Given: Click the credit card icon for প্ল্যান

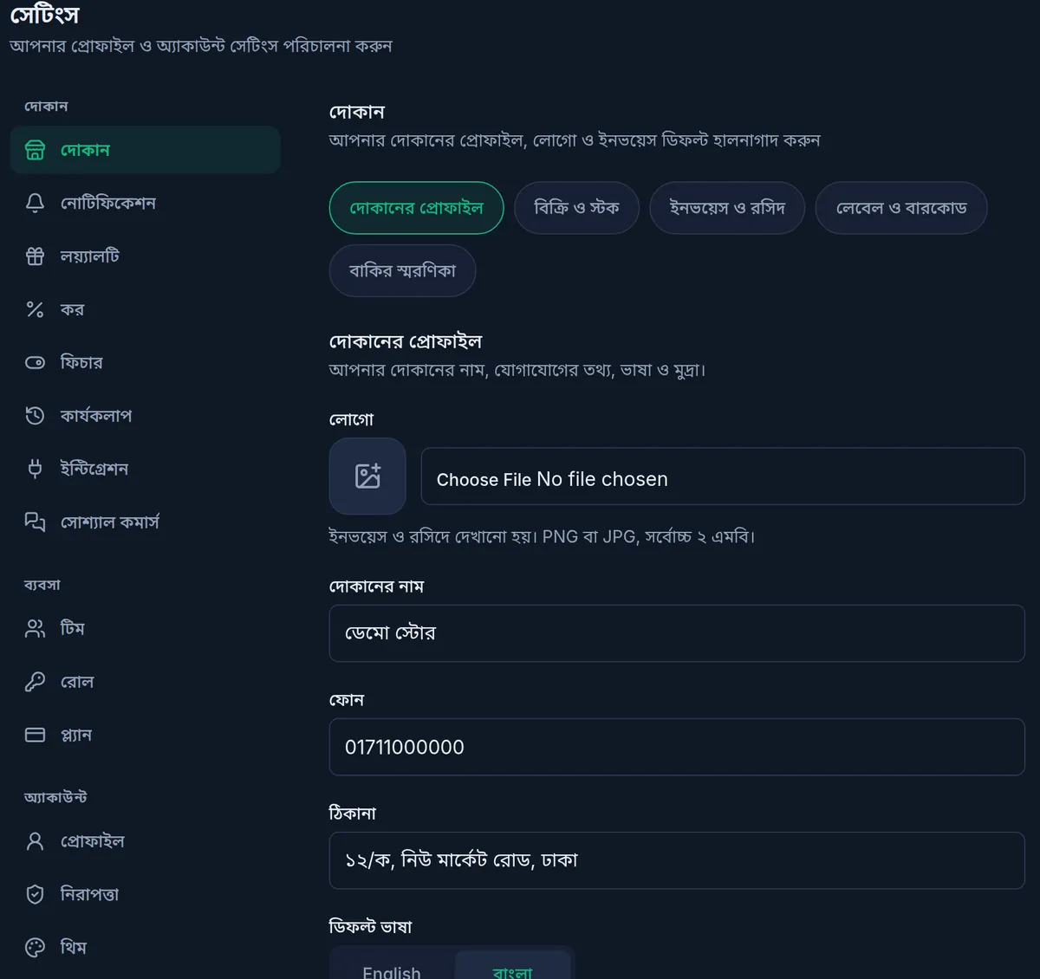Looking at the screenshot, I should click(x=35, y=735).
